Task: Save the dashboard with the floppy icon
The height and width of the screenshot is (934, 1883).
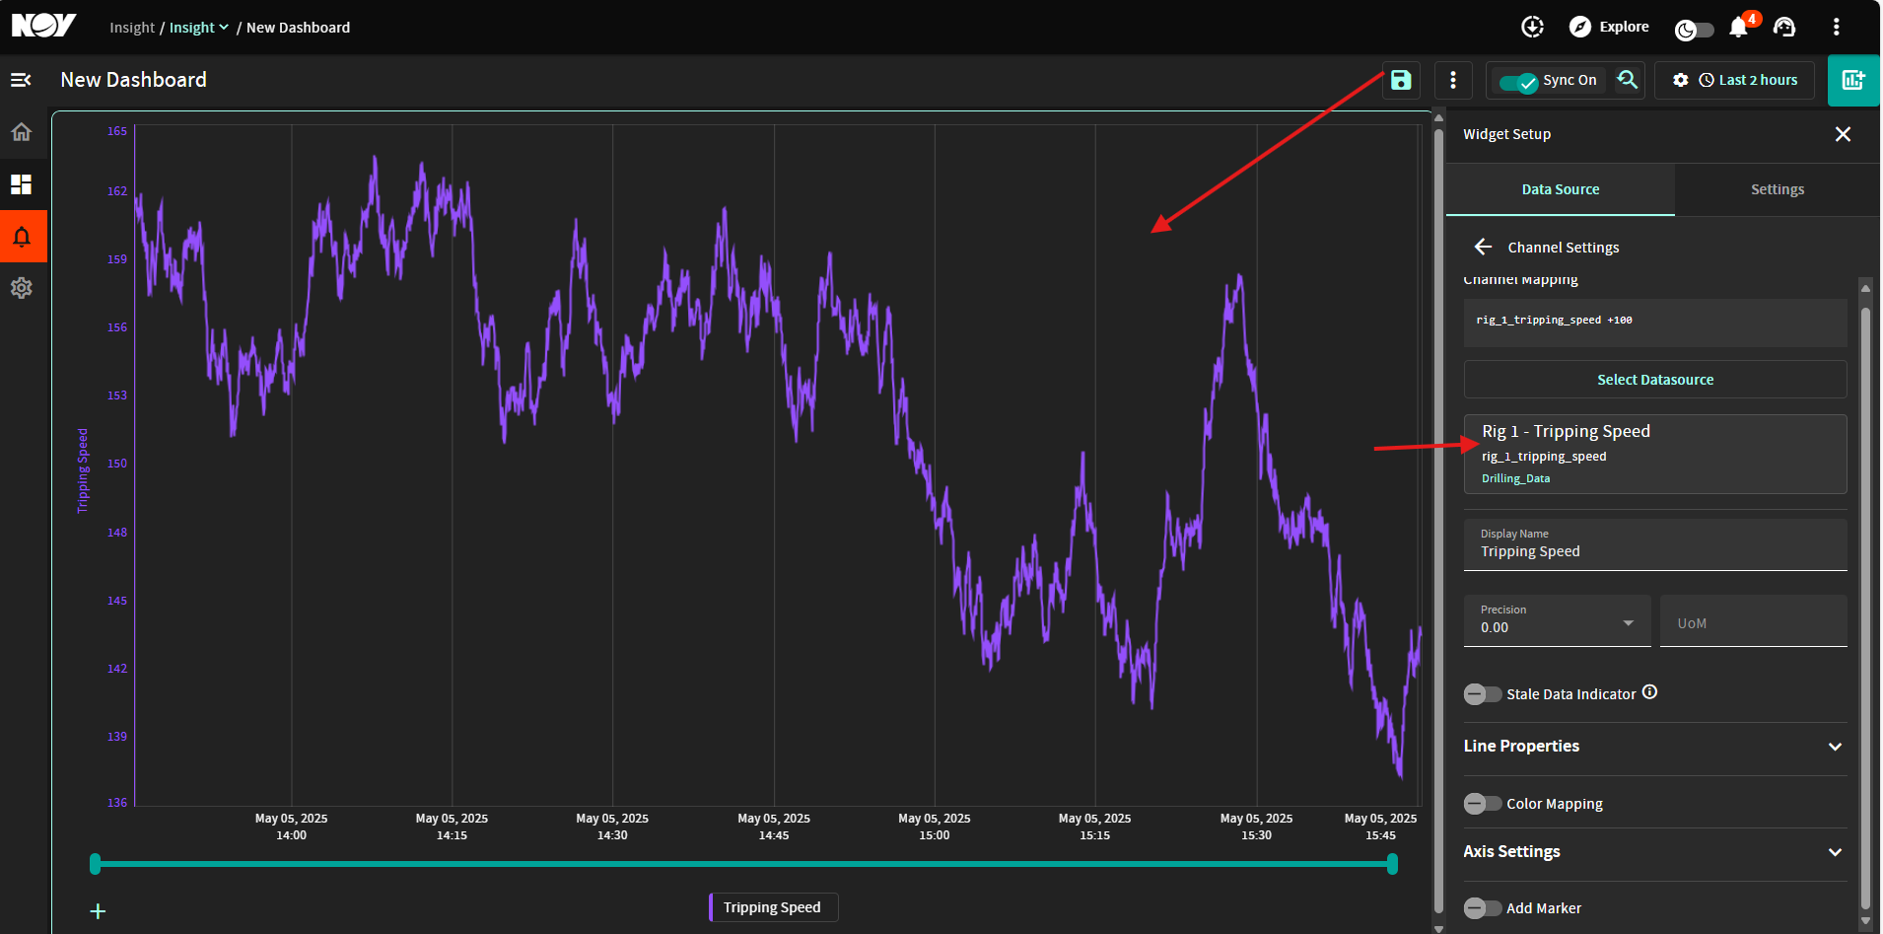Action: [x=1401, y=80]
